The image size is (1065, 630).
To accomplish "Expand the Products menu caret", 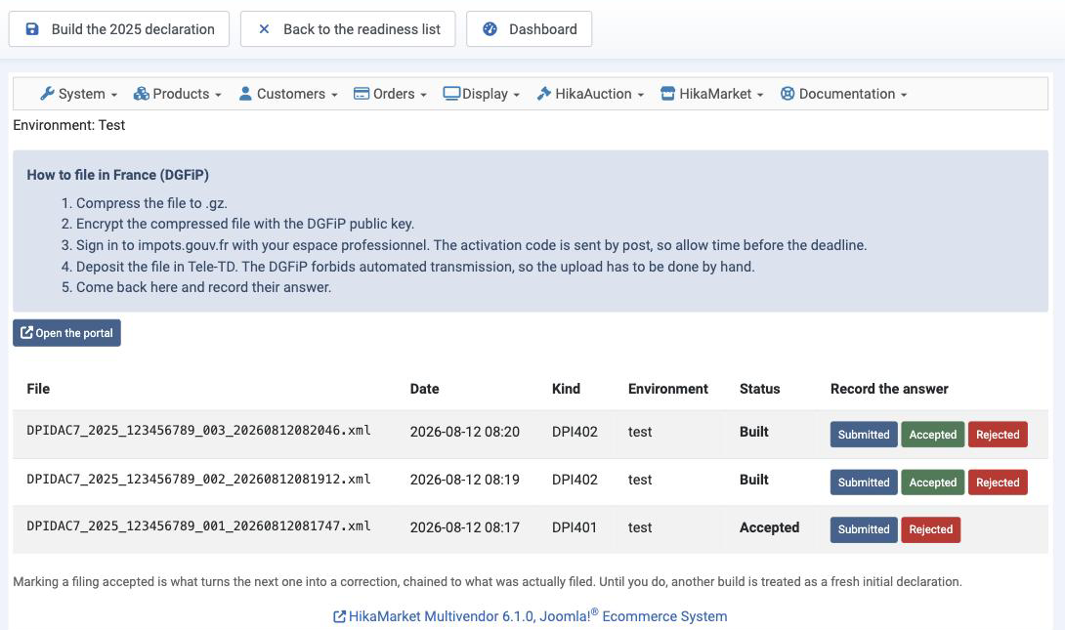I will pyautogui.click(x=218, y=95).
